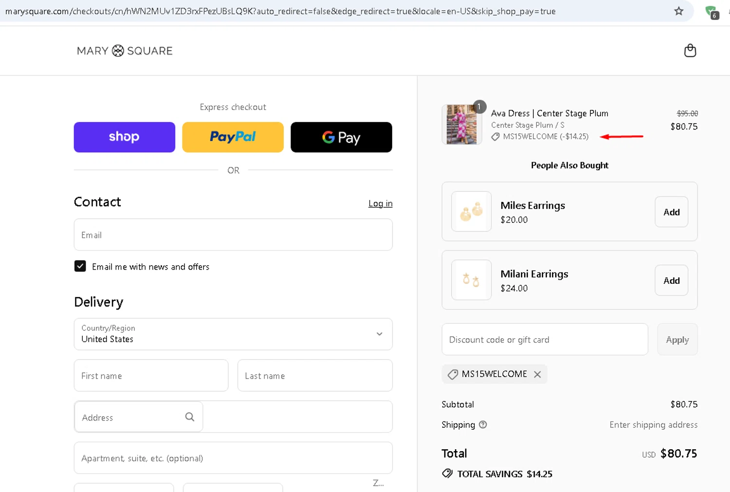Open the shopping bag cart icon
Screen dimensions: 730x492
tap(690, 51)
